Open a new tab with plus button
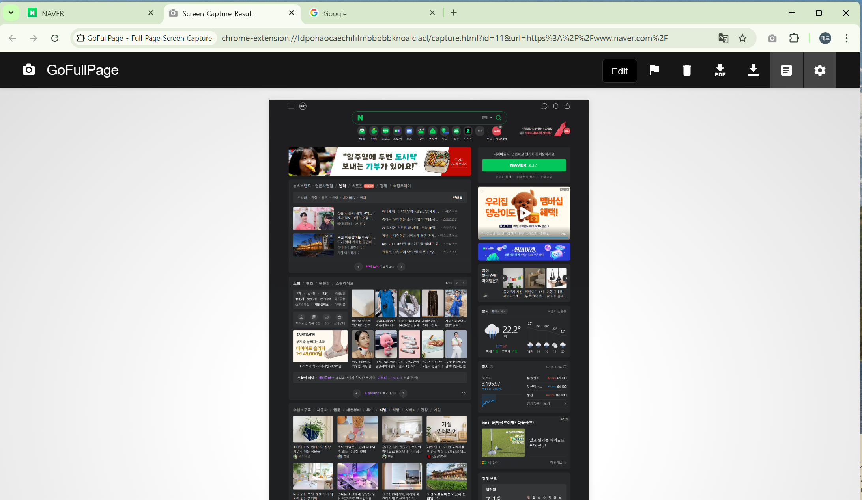 454,13
